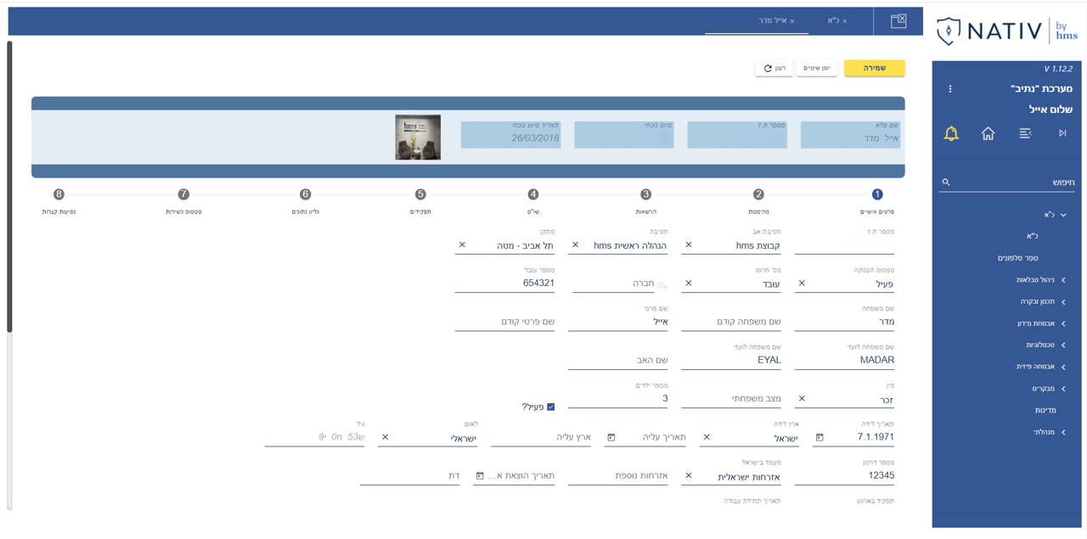1087x539 pixels.
Task: Click the close-all-tabs icon in top bar
Action: tap(898, 21)
